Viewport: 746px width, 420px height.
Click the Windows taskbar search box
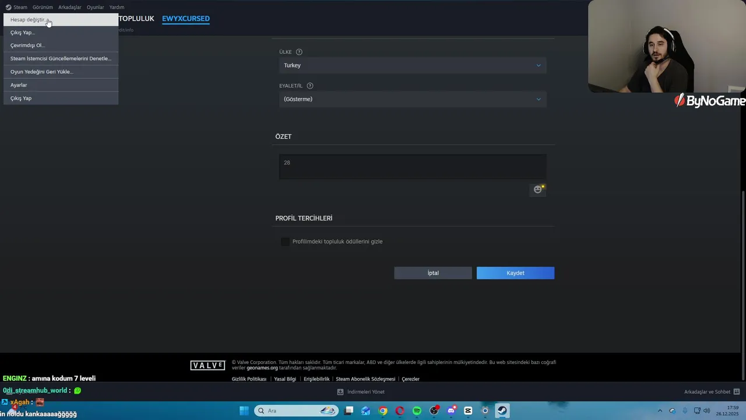[x=296, y=411]
